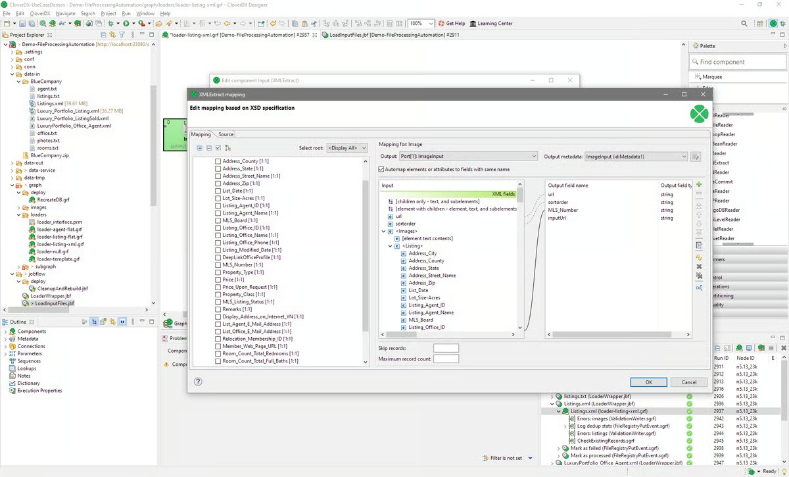Click Cancel in the XMLExtract mapping dialog
The height and width of the screenshot is (477, 789).
(x=689, y=382)
